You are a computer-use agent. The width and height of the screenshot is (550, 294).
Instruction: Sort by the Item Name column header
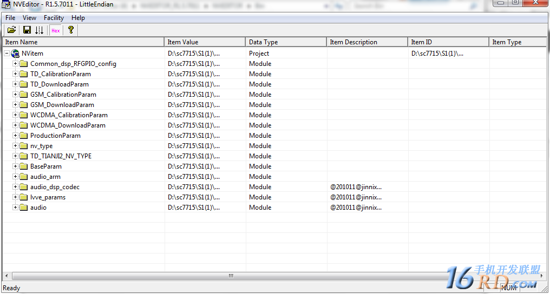click(x=83, y=42)
